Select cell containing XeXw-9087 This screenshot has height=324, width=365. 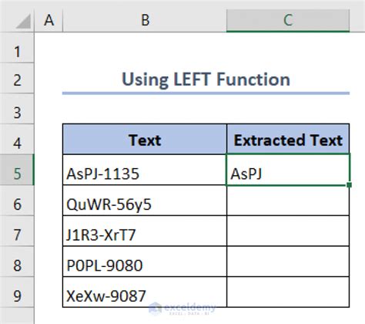145,292
